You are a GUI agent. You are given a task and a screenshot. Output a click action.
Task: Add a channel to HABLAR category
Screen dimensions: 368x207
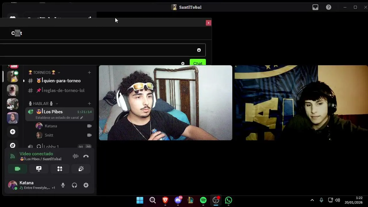[89, 103]
